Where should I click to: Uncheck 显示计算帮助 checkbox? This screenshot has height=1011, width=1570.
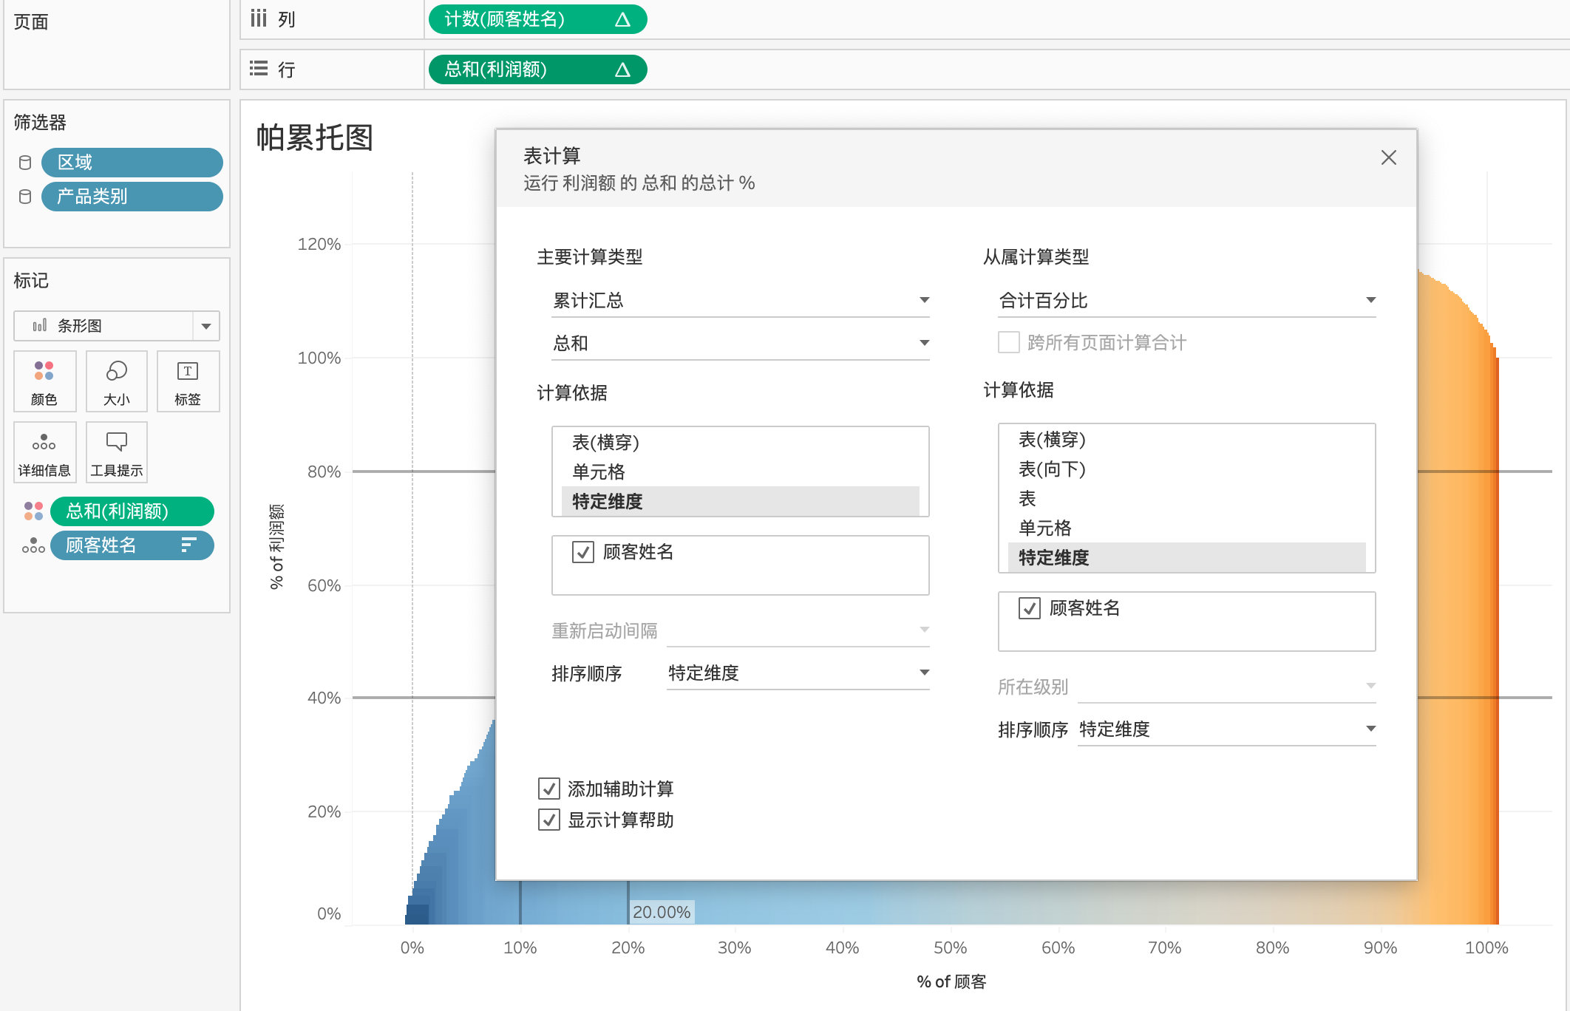point(548,820)
